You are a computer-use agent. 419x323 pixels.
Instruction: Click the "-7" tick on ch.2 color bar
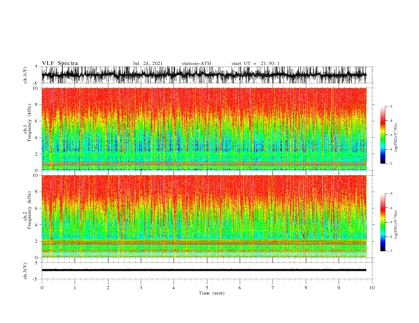(390, 251)
